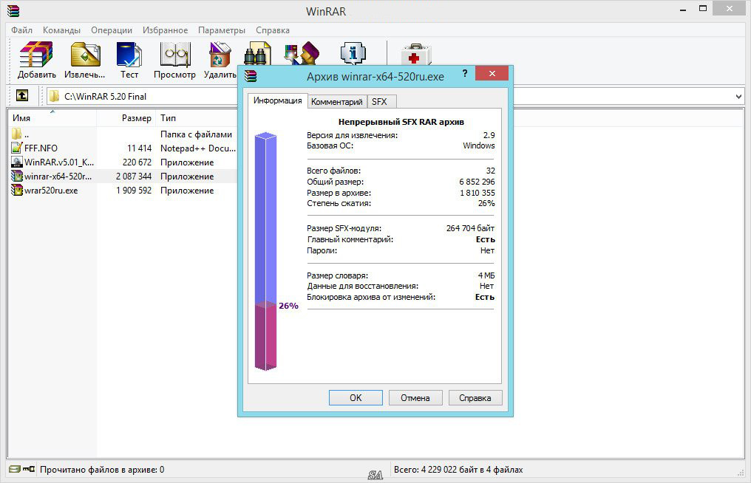Select the winrar-x64-520r... file name
The image size is (751, 483).
(x=58, y=177)
